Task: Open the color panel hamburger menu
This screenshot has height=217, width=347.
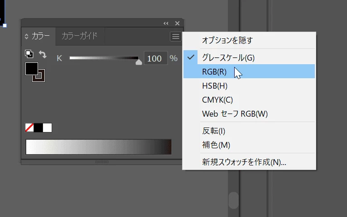Action: coord(176,37)
